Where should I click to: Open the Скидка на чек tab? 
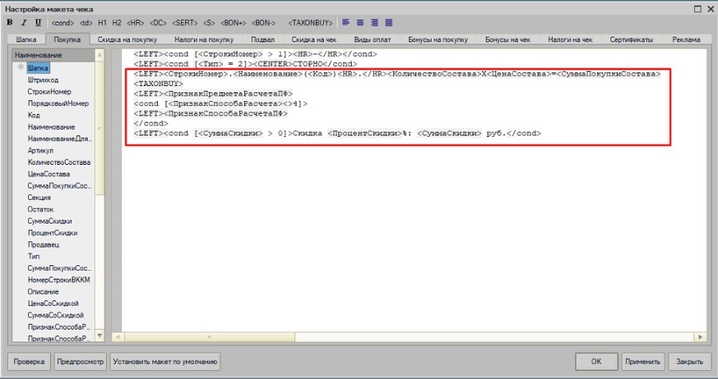tap(314, 40)
